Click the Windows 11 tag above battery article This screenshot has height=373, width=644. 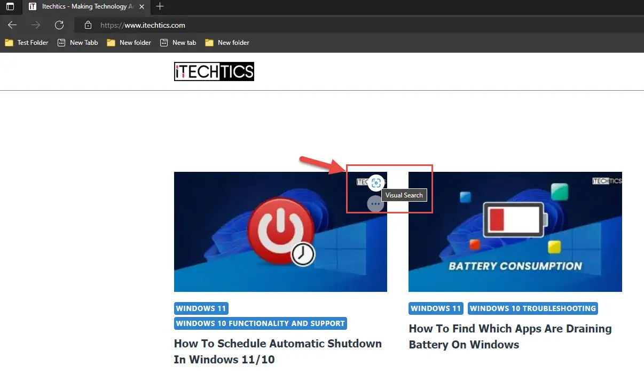pyautogui.click(x=436, y=308)
